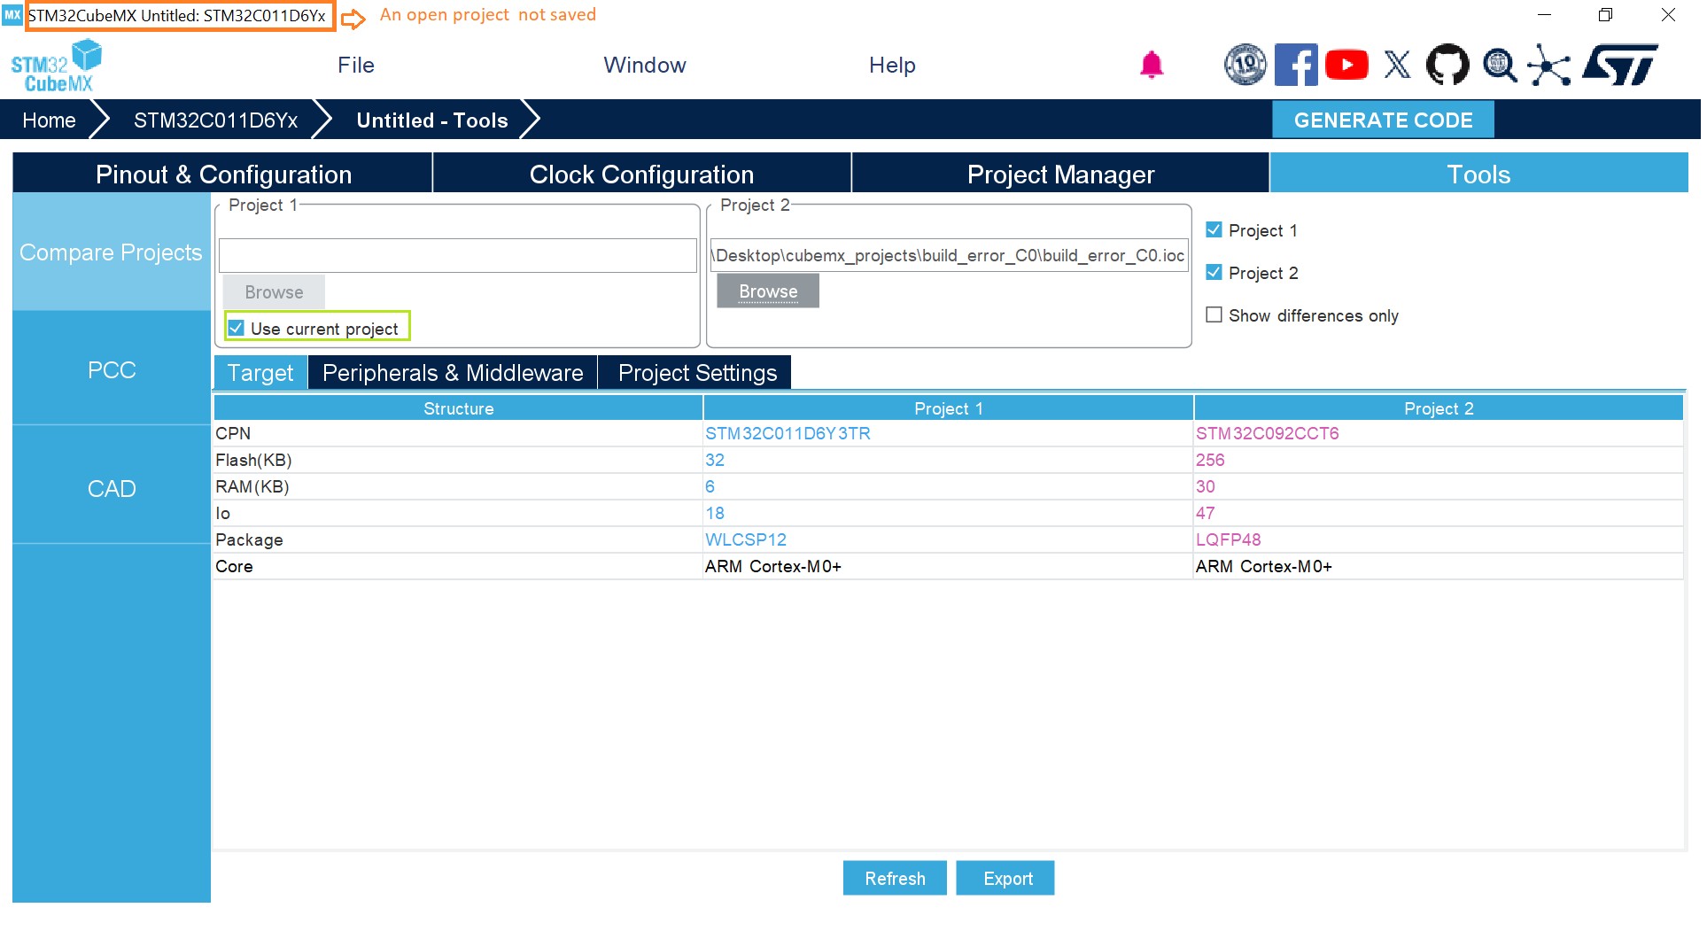Viewport: 1707px width, 931px height.
Task: Open the YouTube icon link
Action: tap(1346, 65)
